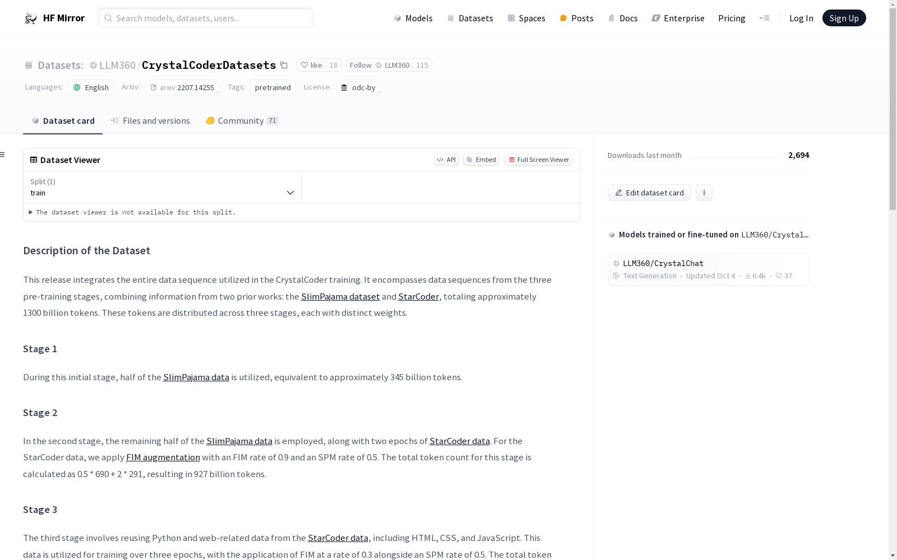Click the Stage 1 heading
The width and height of the screenshot is (897, 560).
pos(40,349)
